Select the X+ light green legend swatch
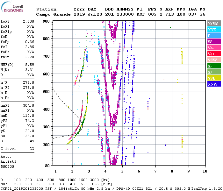This screenshot has height=191, width=223. [x=214, y=72]
